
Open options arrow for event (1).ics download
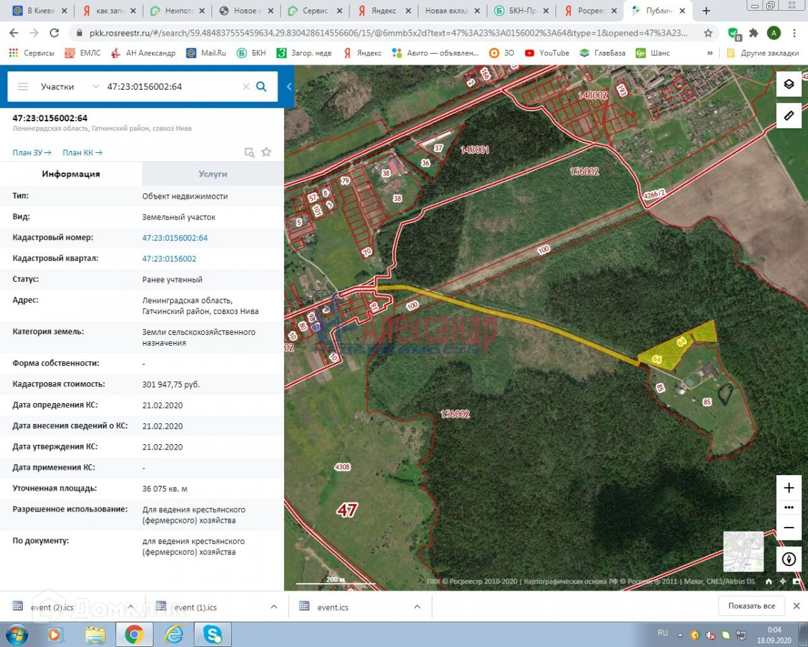(274, 607)
